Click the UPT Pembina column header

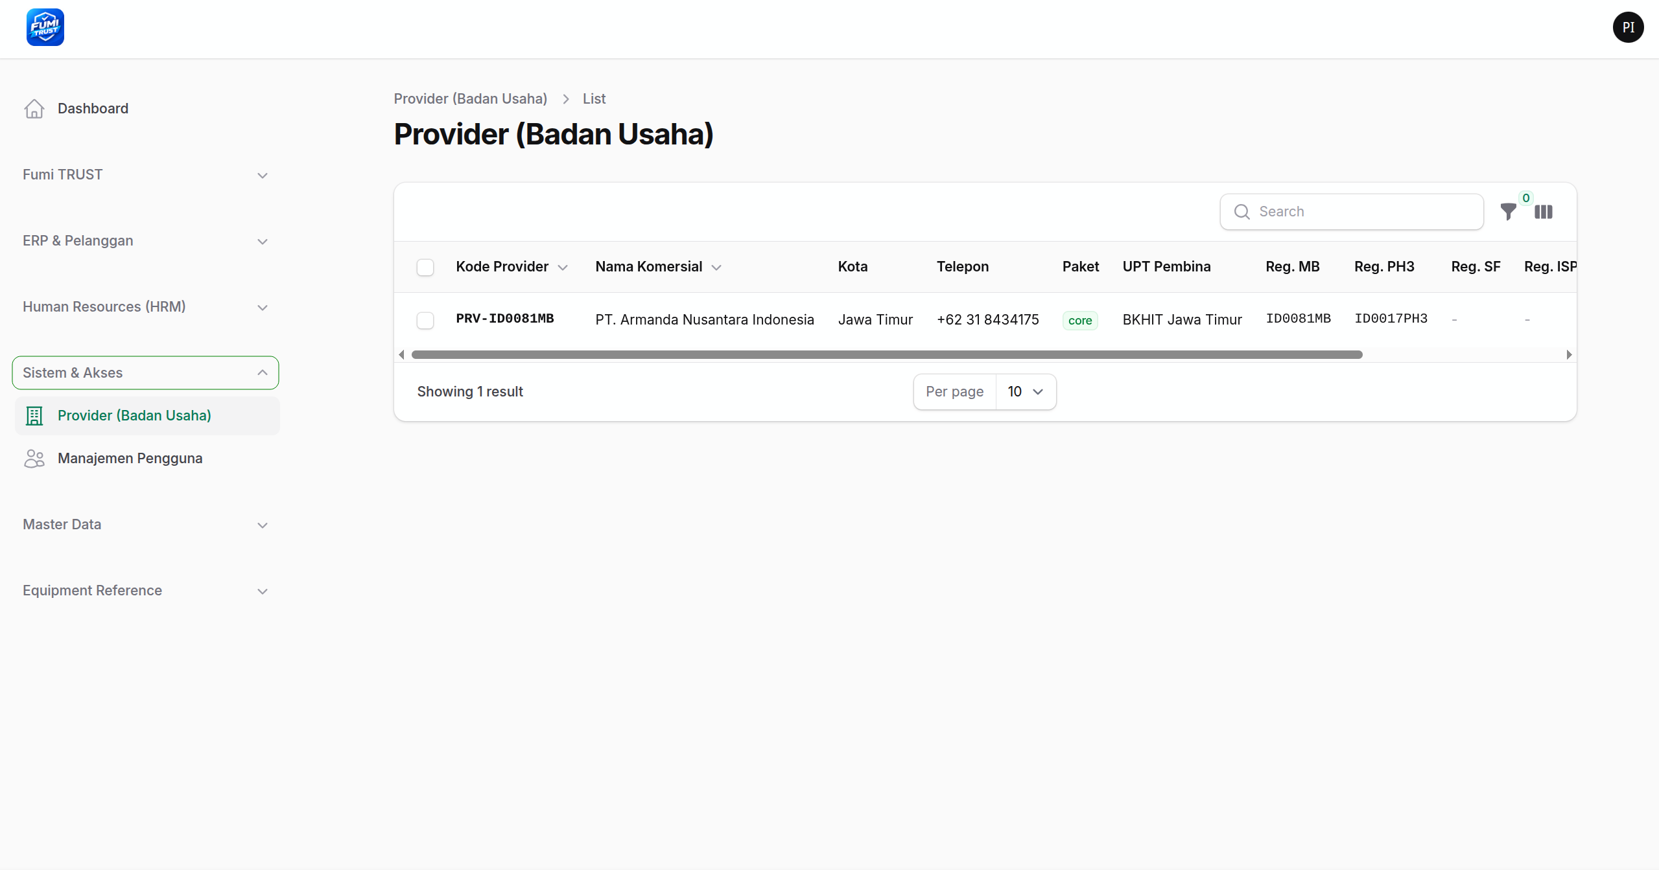tap(1166, 267)
